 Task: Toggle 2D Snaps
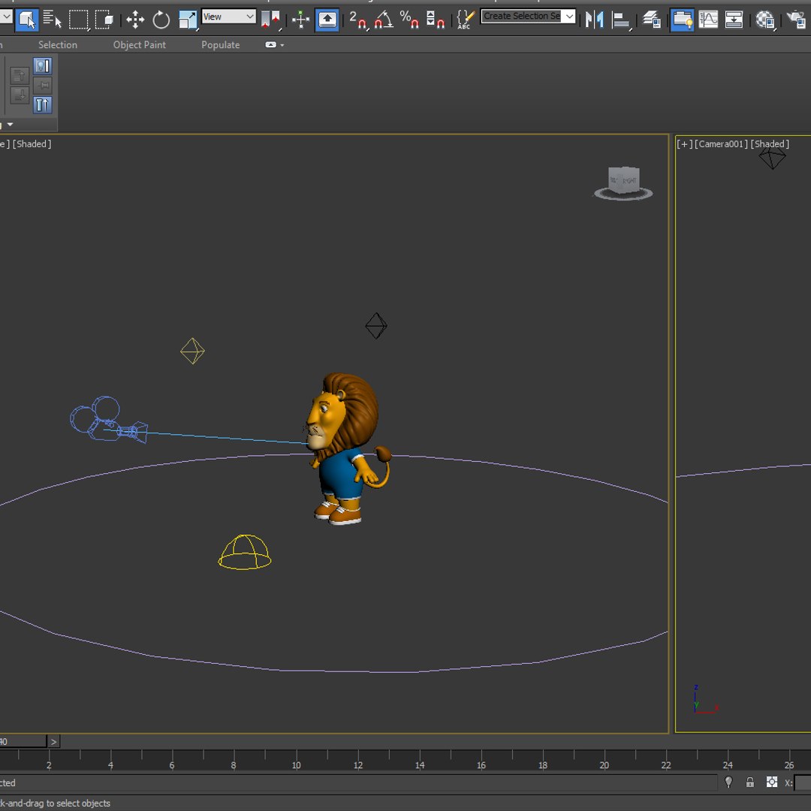(358, 20)
